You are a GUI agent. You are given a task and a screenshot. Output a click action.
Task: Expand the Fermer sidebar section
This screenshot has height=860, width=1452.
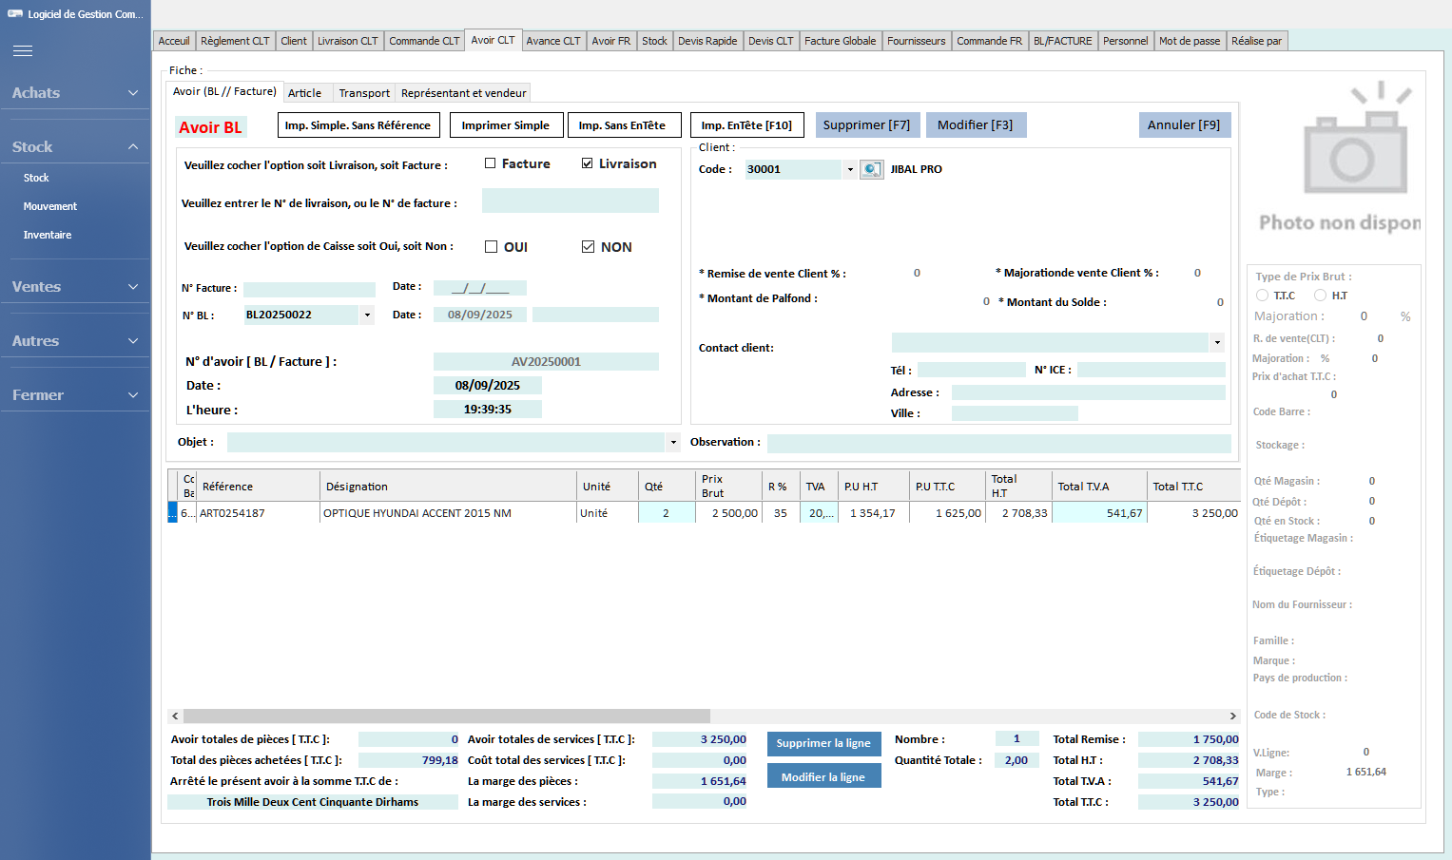click(75, 395)
